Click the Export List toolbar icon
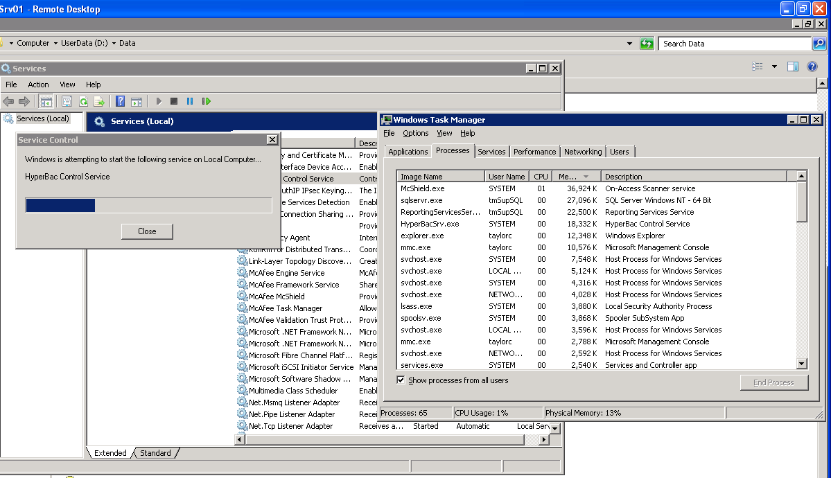This screenshot has width=831, height=478. pos(99,101)
